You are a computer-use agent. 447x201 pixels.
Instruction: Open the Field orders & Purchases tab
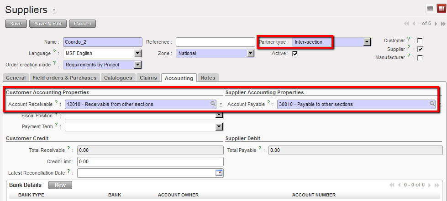tap(64, 78)
